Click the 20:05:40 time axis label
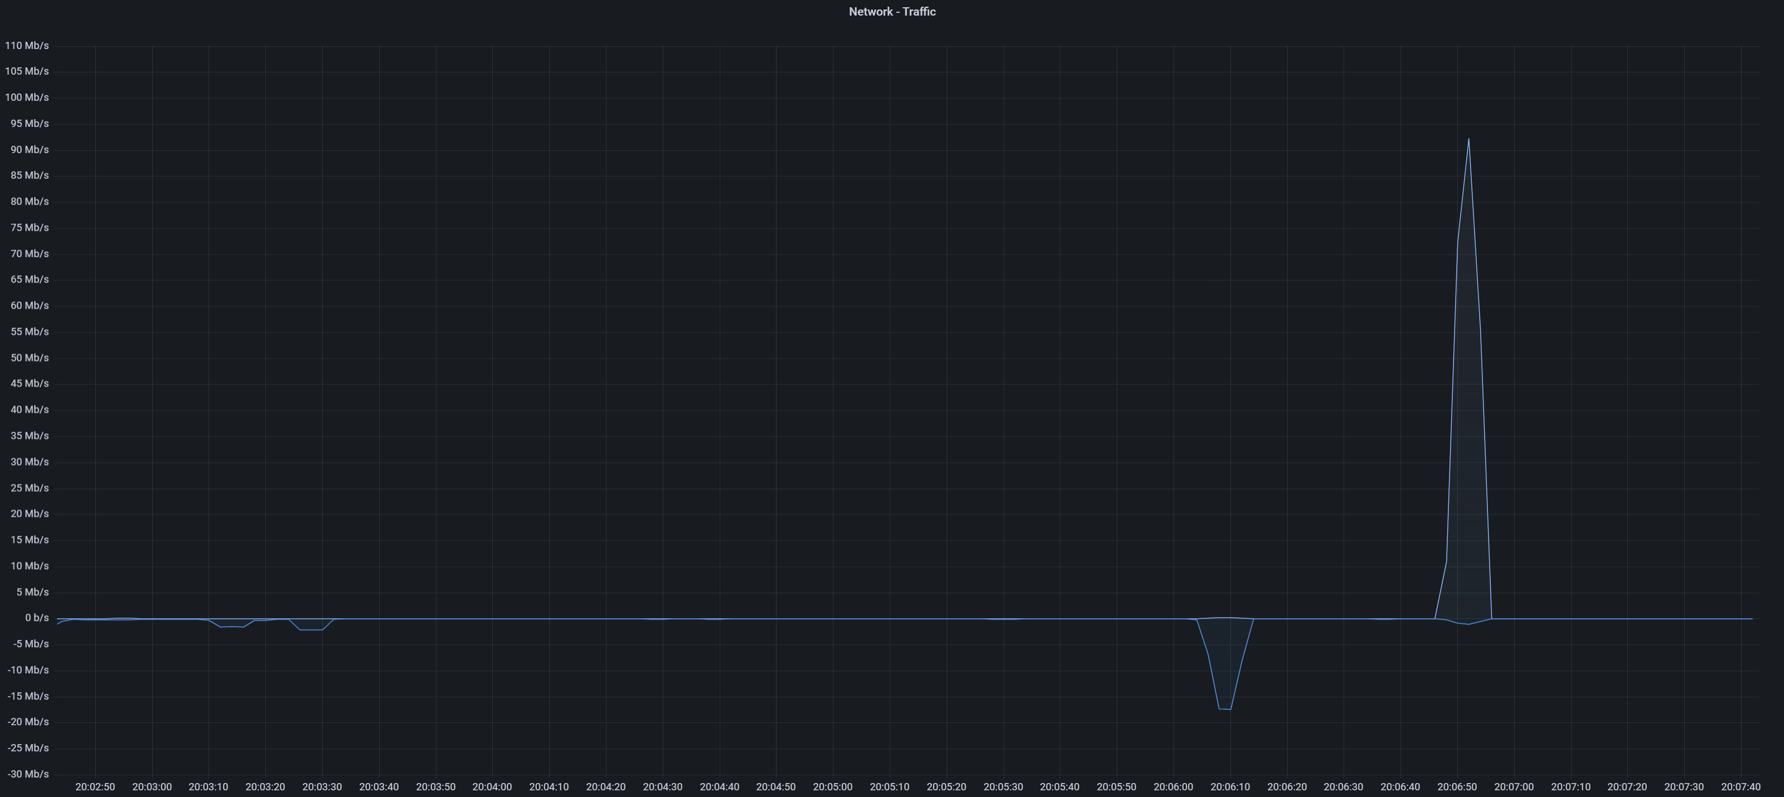 pos(1060,788)
